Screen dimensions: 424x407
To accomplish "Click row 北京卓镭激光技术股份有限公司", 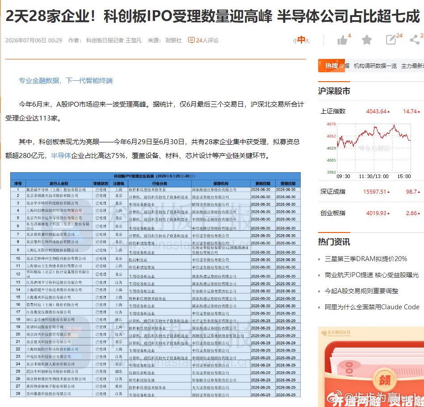I will pos(155,196).
